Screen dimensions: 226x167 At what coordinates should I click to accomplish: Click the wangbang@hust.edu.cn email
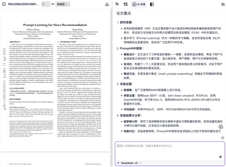coord(77,38)
